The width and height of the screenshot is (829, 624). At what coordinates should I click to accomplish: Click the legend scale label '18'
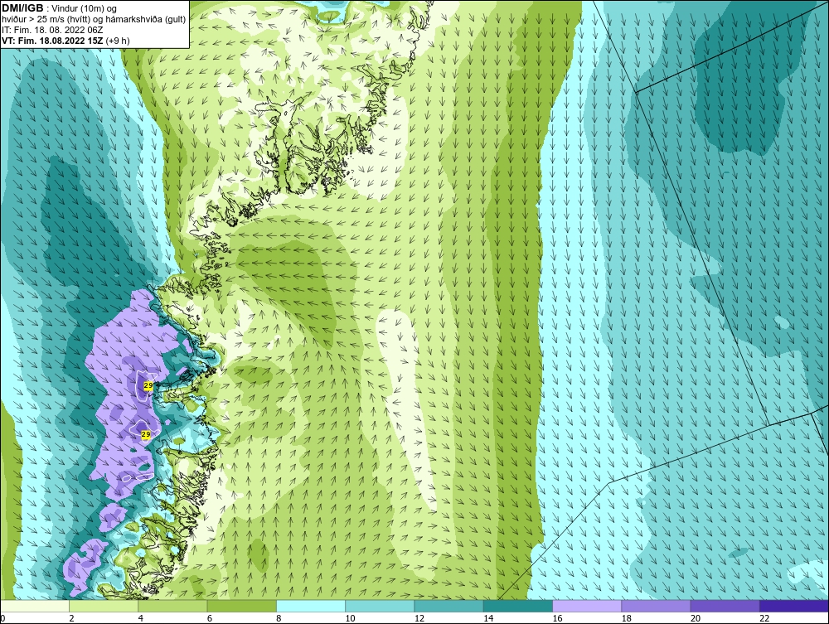coord(626,619)
